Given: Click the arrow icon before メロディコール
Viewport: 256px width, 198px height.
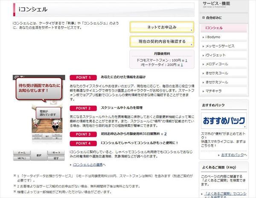Looking at the screenshot, I should tap(203, 64).
